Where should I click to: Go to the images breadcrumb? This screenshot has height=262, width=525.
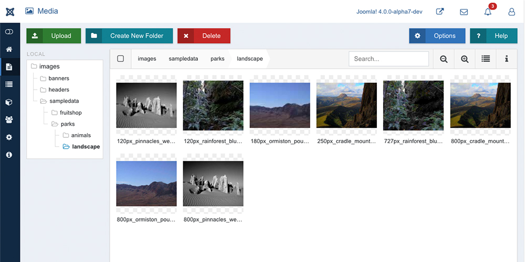(x=147, y=59)
